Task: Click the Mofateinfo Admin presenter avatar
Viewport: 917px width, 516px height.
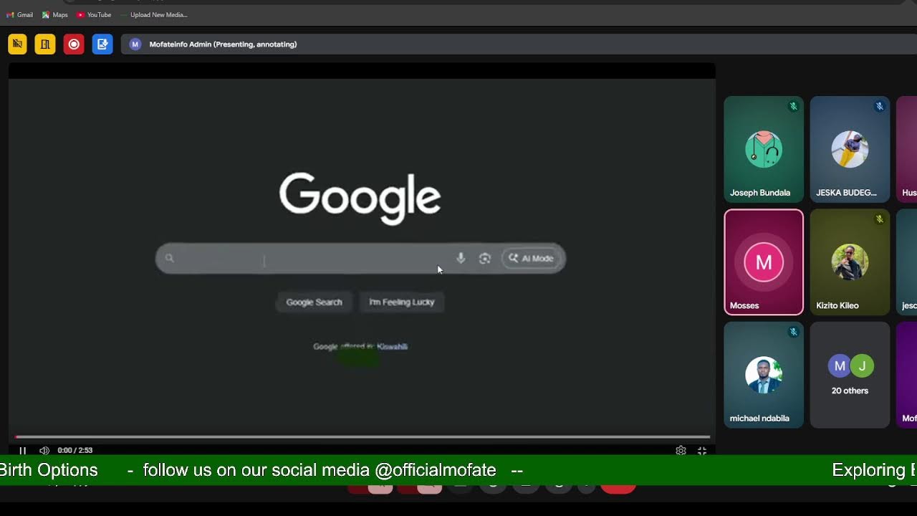Action: coord(135,44)
